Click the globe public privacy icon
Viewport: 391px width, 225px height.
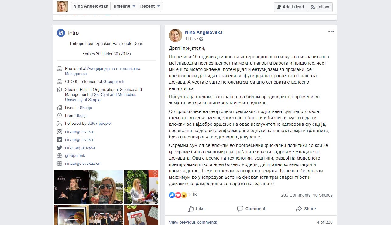(x=201, y=39)
